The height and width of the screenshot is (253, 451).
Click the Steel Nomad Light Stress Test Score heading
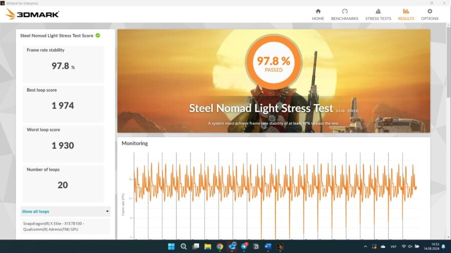pos(57,35)
